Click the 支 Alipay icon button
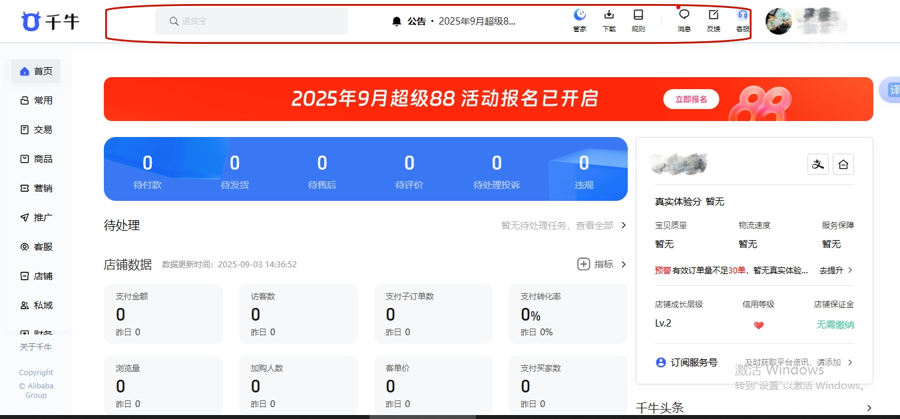 coord(818,164)
